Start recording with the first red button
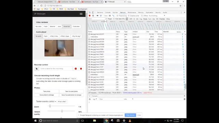 click(76, 69)
